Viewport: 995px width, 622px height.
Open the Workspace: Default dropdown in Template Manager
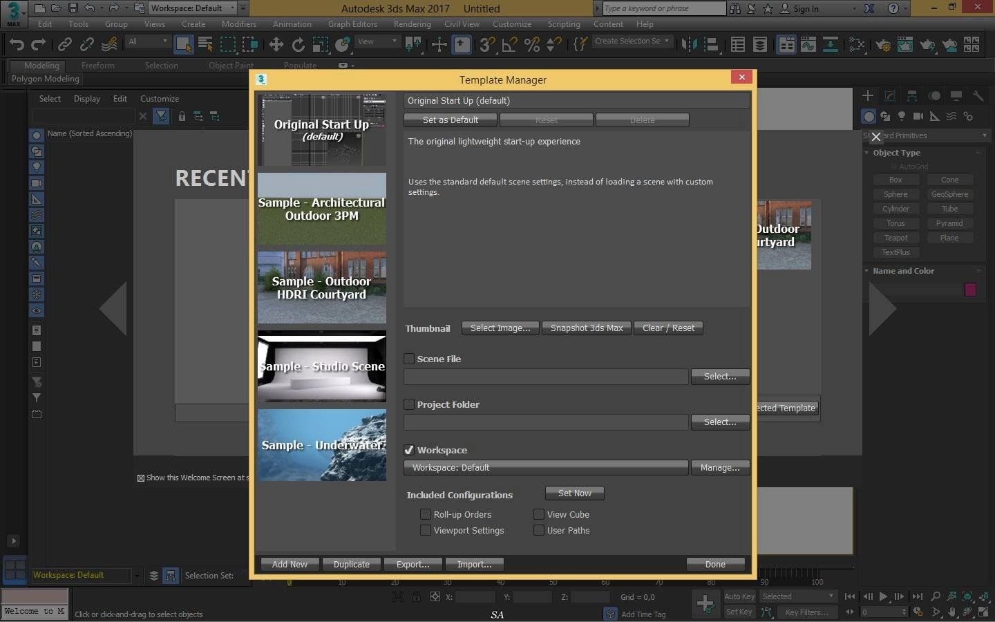(x=546, y=468)
